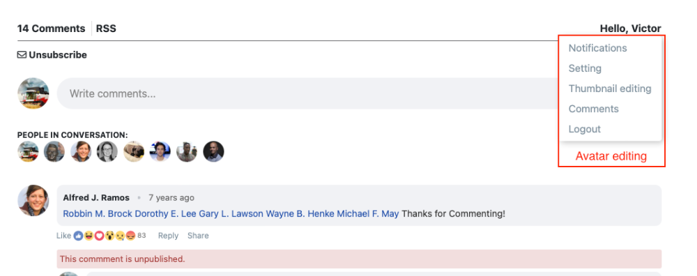The width and height of the screenshot is (697, 276).
Task: Open the RSS feed link
Action: click(x=106, y=29)
